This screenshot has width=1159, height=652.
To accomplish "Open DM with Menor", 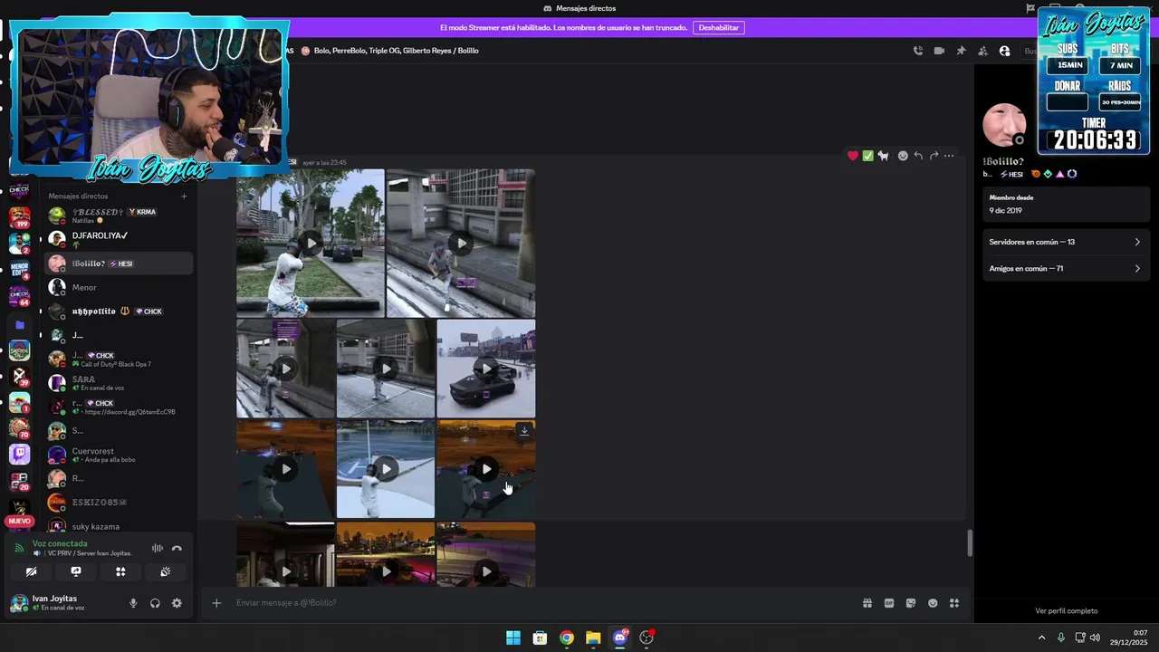I will click(119, 287).
